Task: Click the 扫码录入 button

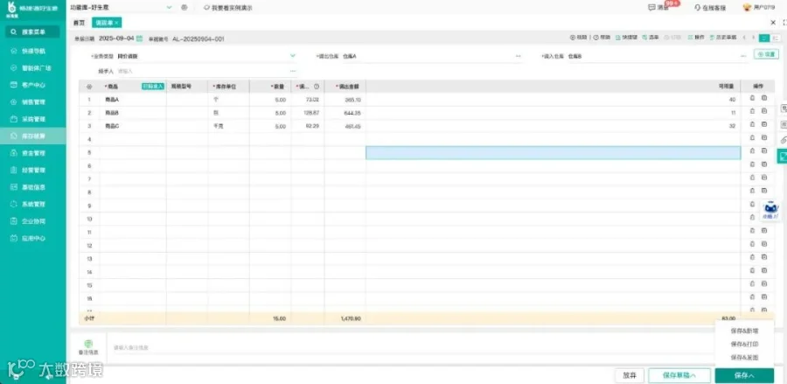Action: pyautogui.click(x=153, y=87)
